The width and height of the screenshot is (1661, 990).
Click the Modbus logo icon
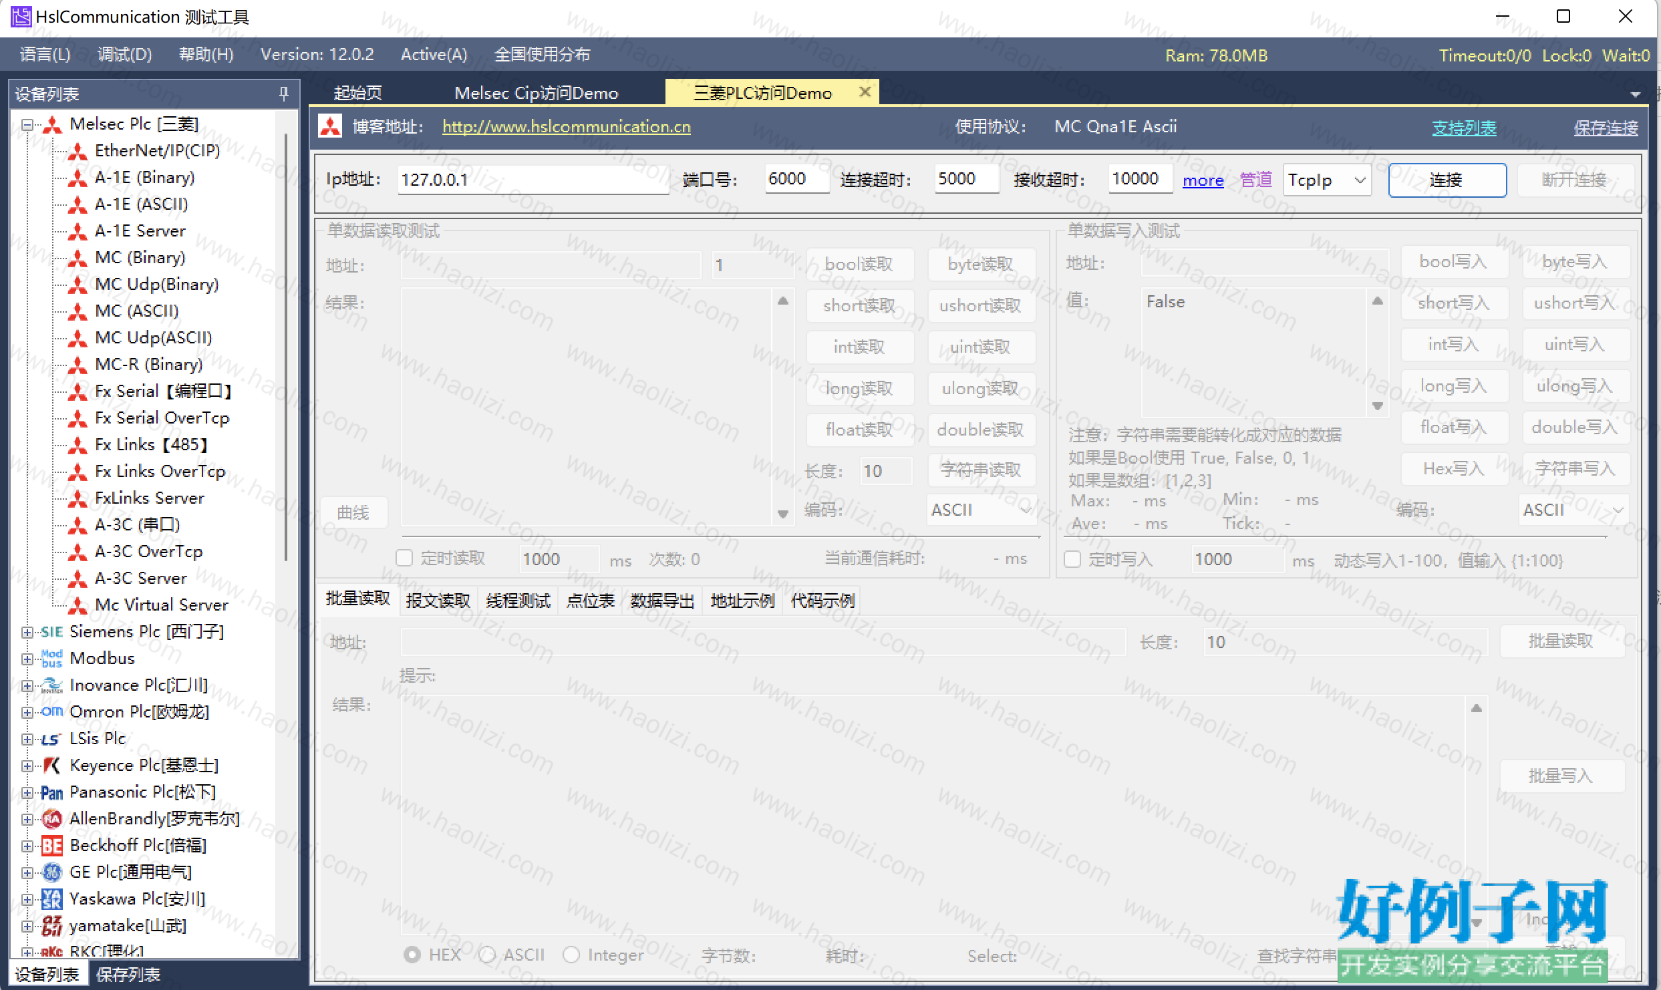(x=51, y=659)
